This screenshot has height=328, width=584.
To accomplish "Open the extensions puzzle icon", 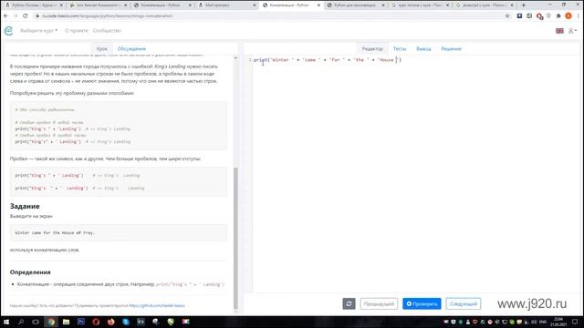I will (558, 16).
